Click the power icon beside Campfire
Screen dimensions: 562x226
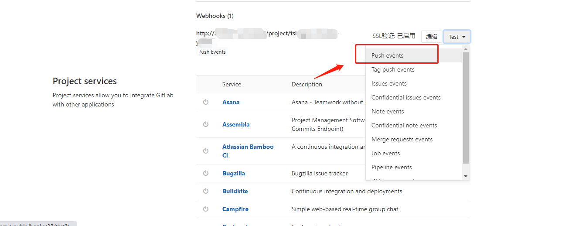coord(206,209)
